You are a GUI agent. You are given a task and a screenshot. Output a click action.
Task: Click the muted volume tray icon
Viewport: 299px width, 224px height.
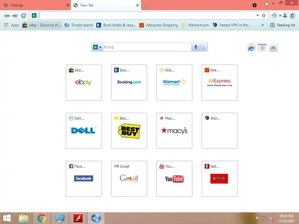271,218
